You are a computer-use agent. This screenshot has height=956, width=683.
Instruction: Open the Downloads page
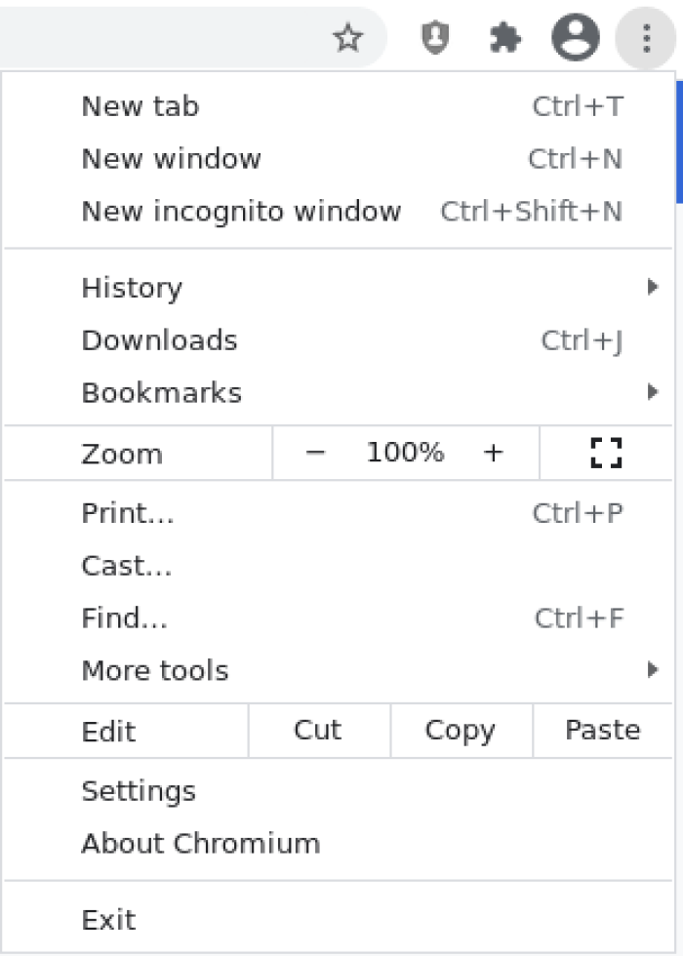coord(159,339)
